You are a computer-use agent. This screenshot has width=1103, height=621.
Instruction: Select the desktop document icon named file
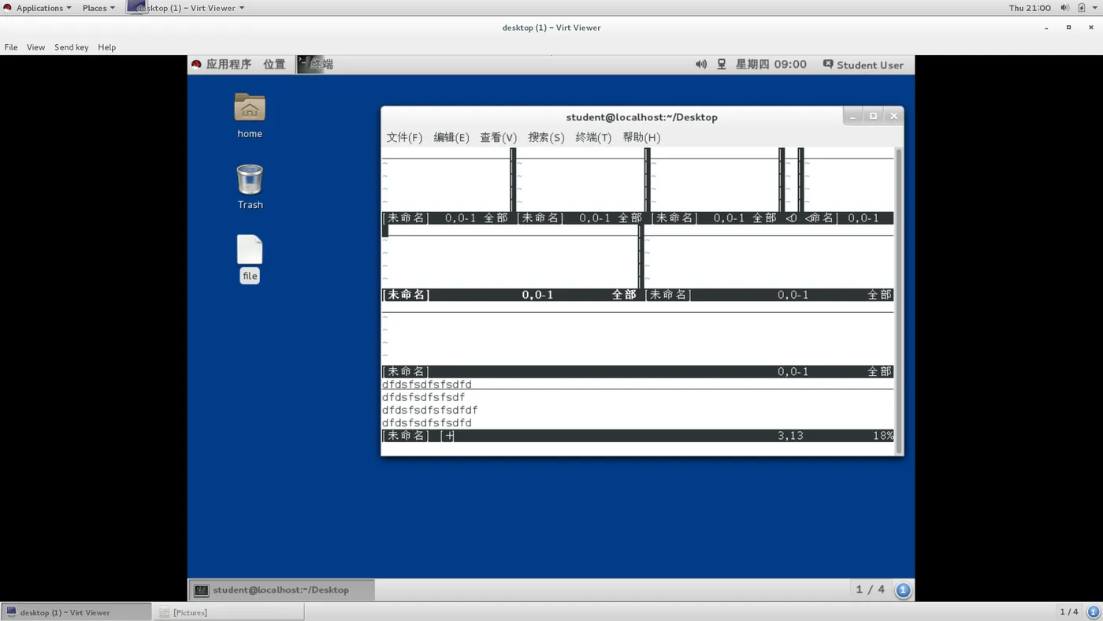point(250,251)
